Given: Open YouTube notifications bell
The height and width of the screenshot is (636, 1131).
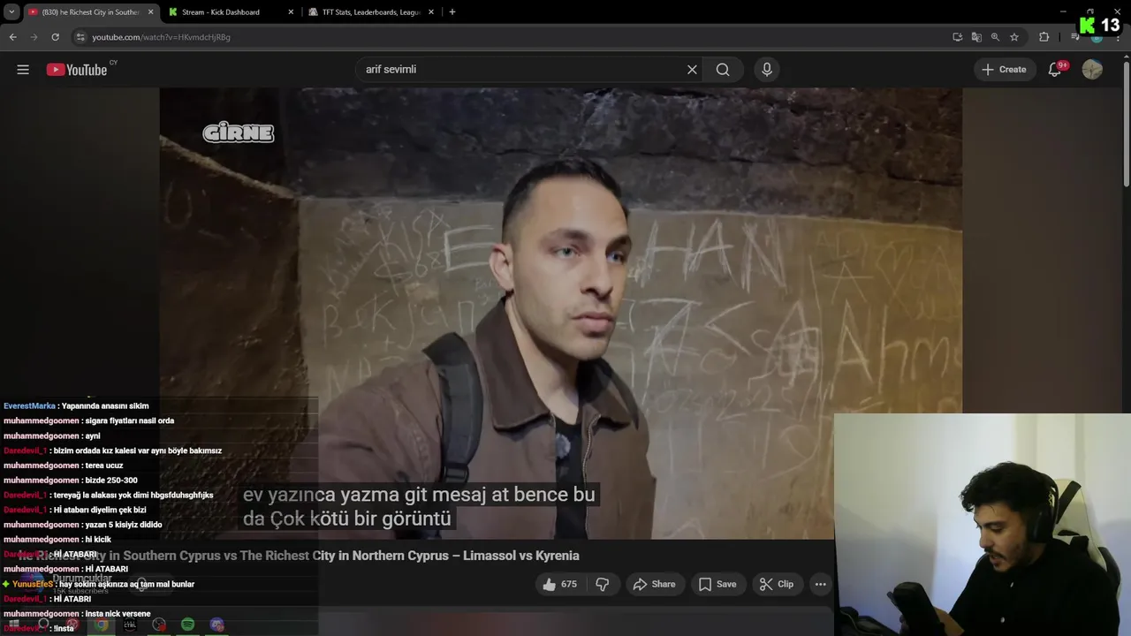Looking at the screenshot, I should click(1054, 70).
